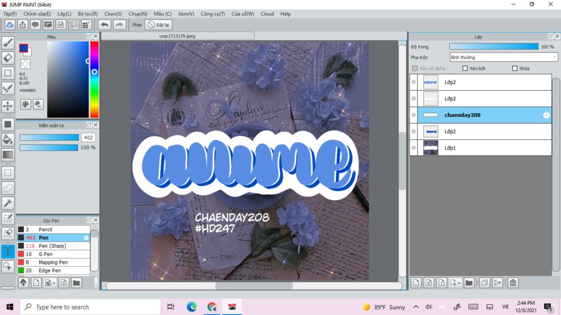
Task: Undock the Lớp layer panel
Action: coord(550,37)
